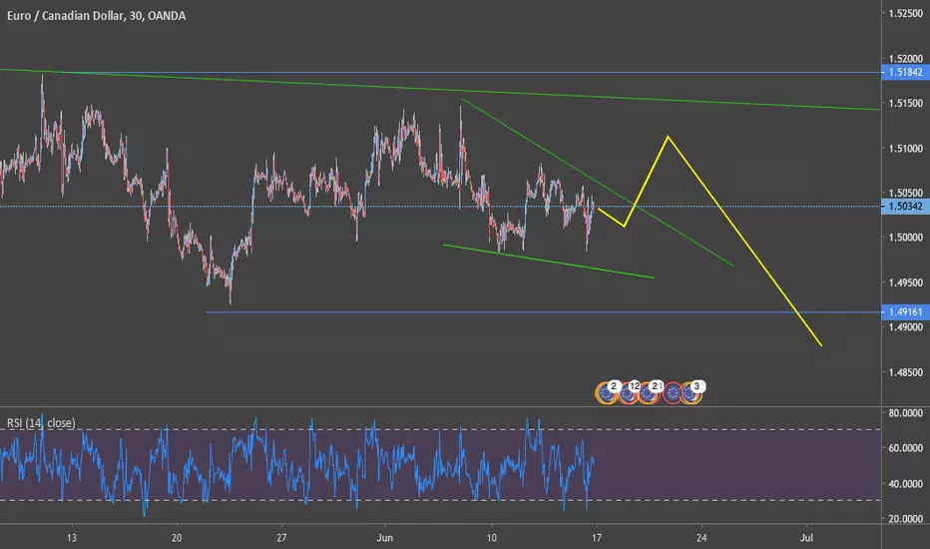930x549 pixels.
Task: Select the 80.0000 RSI scale value
Action: tap(906, 413)
